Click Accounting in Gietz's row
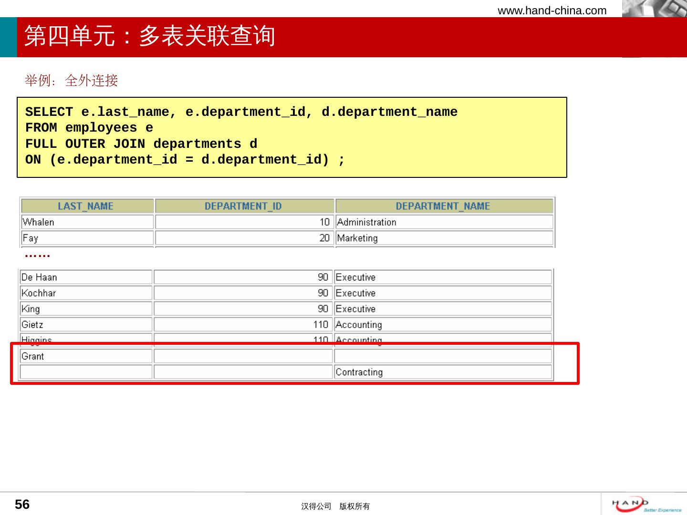This screenshot has height=515, width=687. tap(443, 325)
